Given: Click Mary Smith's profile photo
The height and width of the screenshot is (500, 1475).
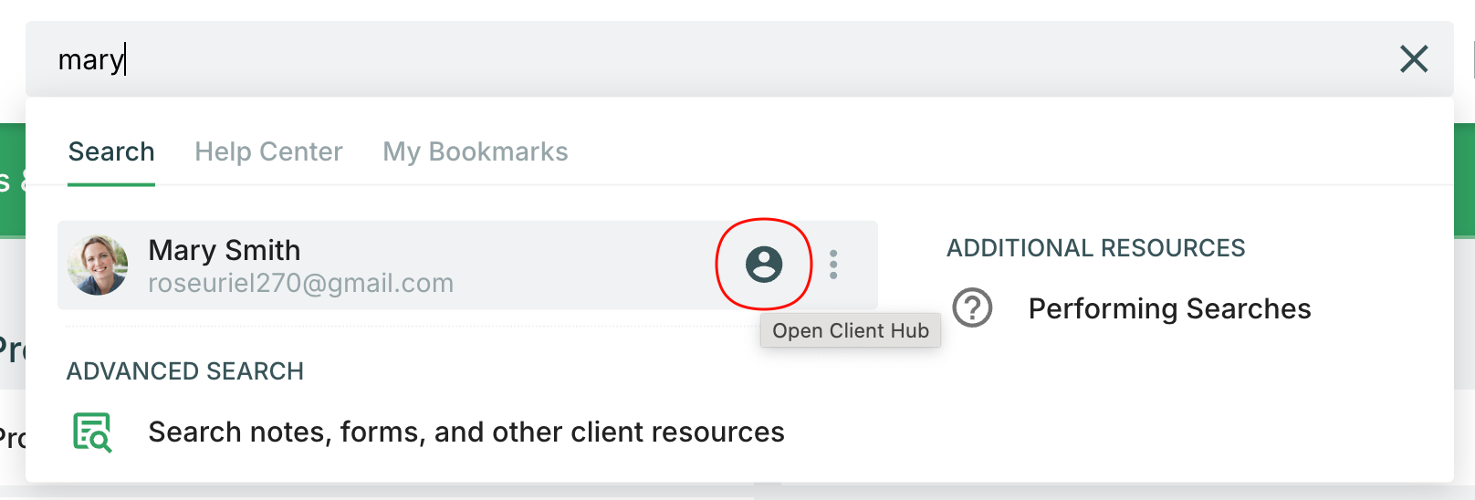Looking at the screenshot, I should click(98, 265).
